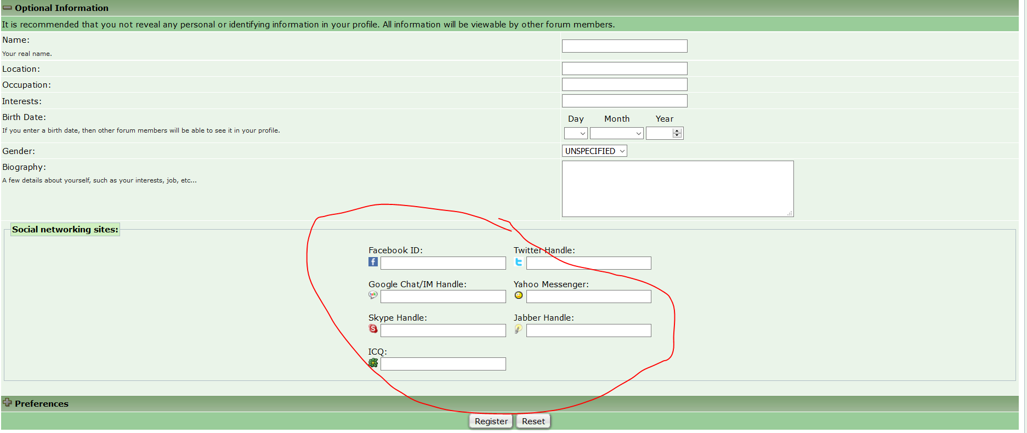Increase the birth Year stepper
This screenshot has height=433, width=1027.
tap(677, 131)
